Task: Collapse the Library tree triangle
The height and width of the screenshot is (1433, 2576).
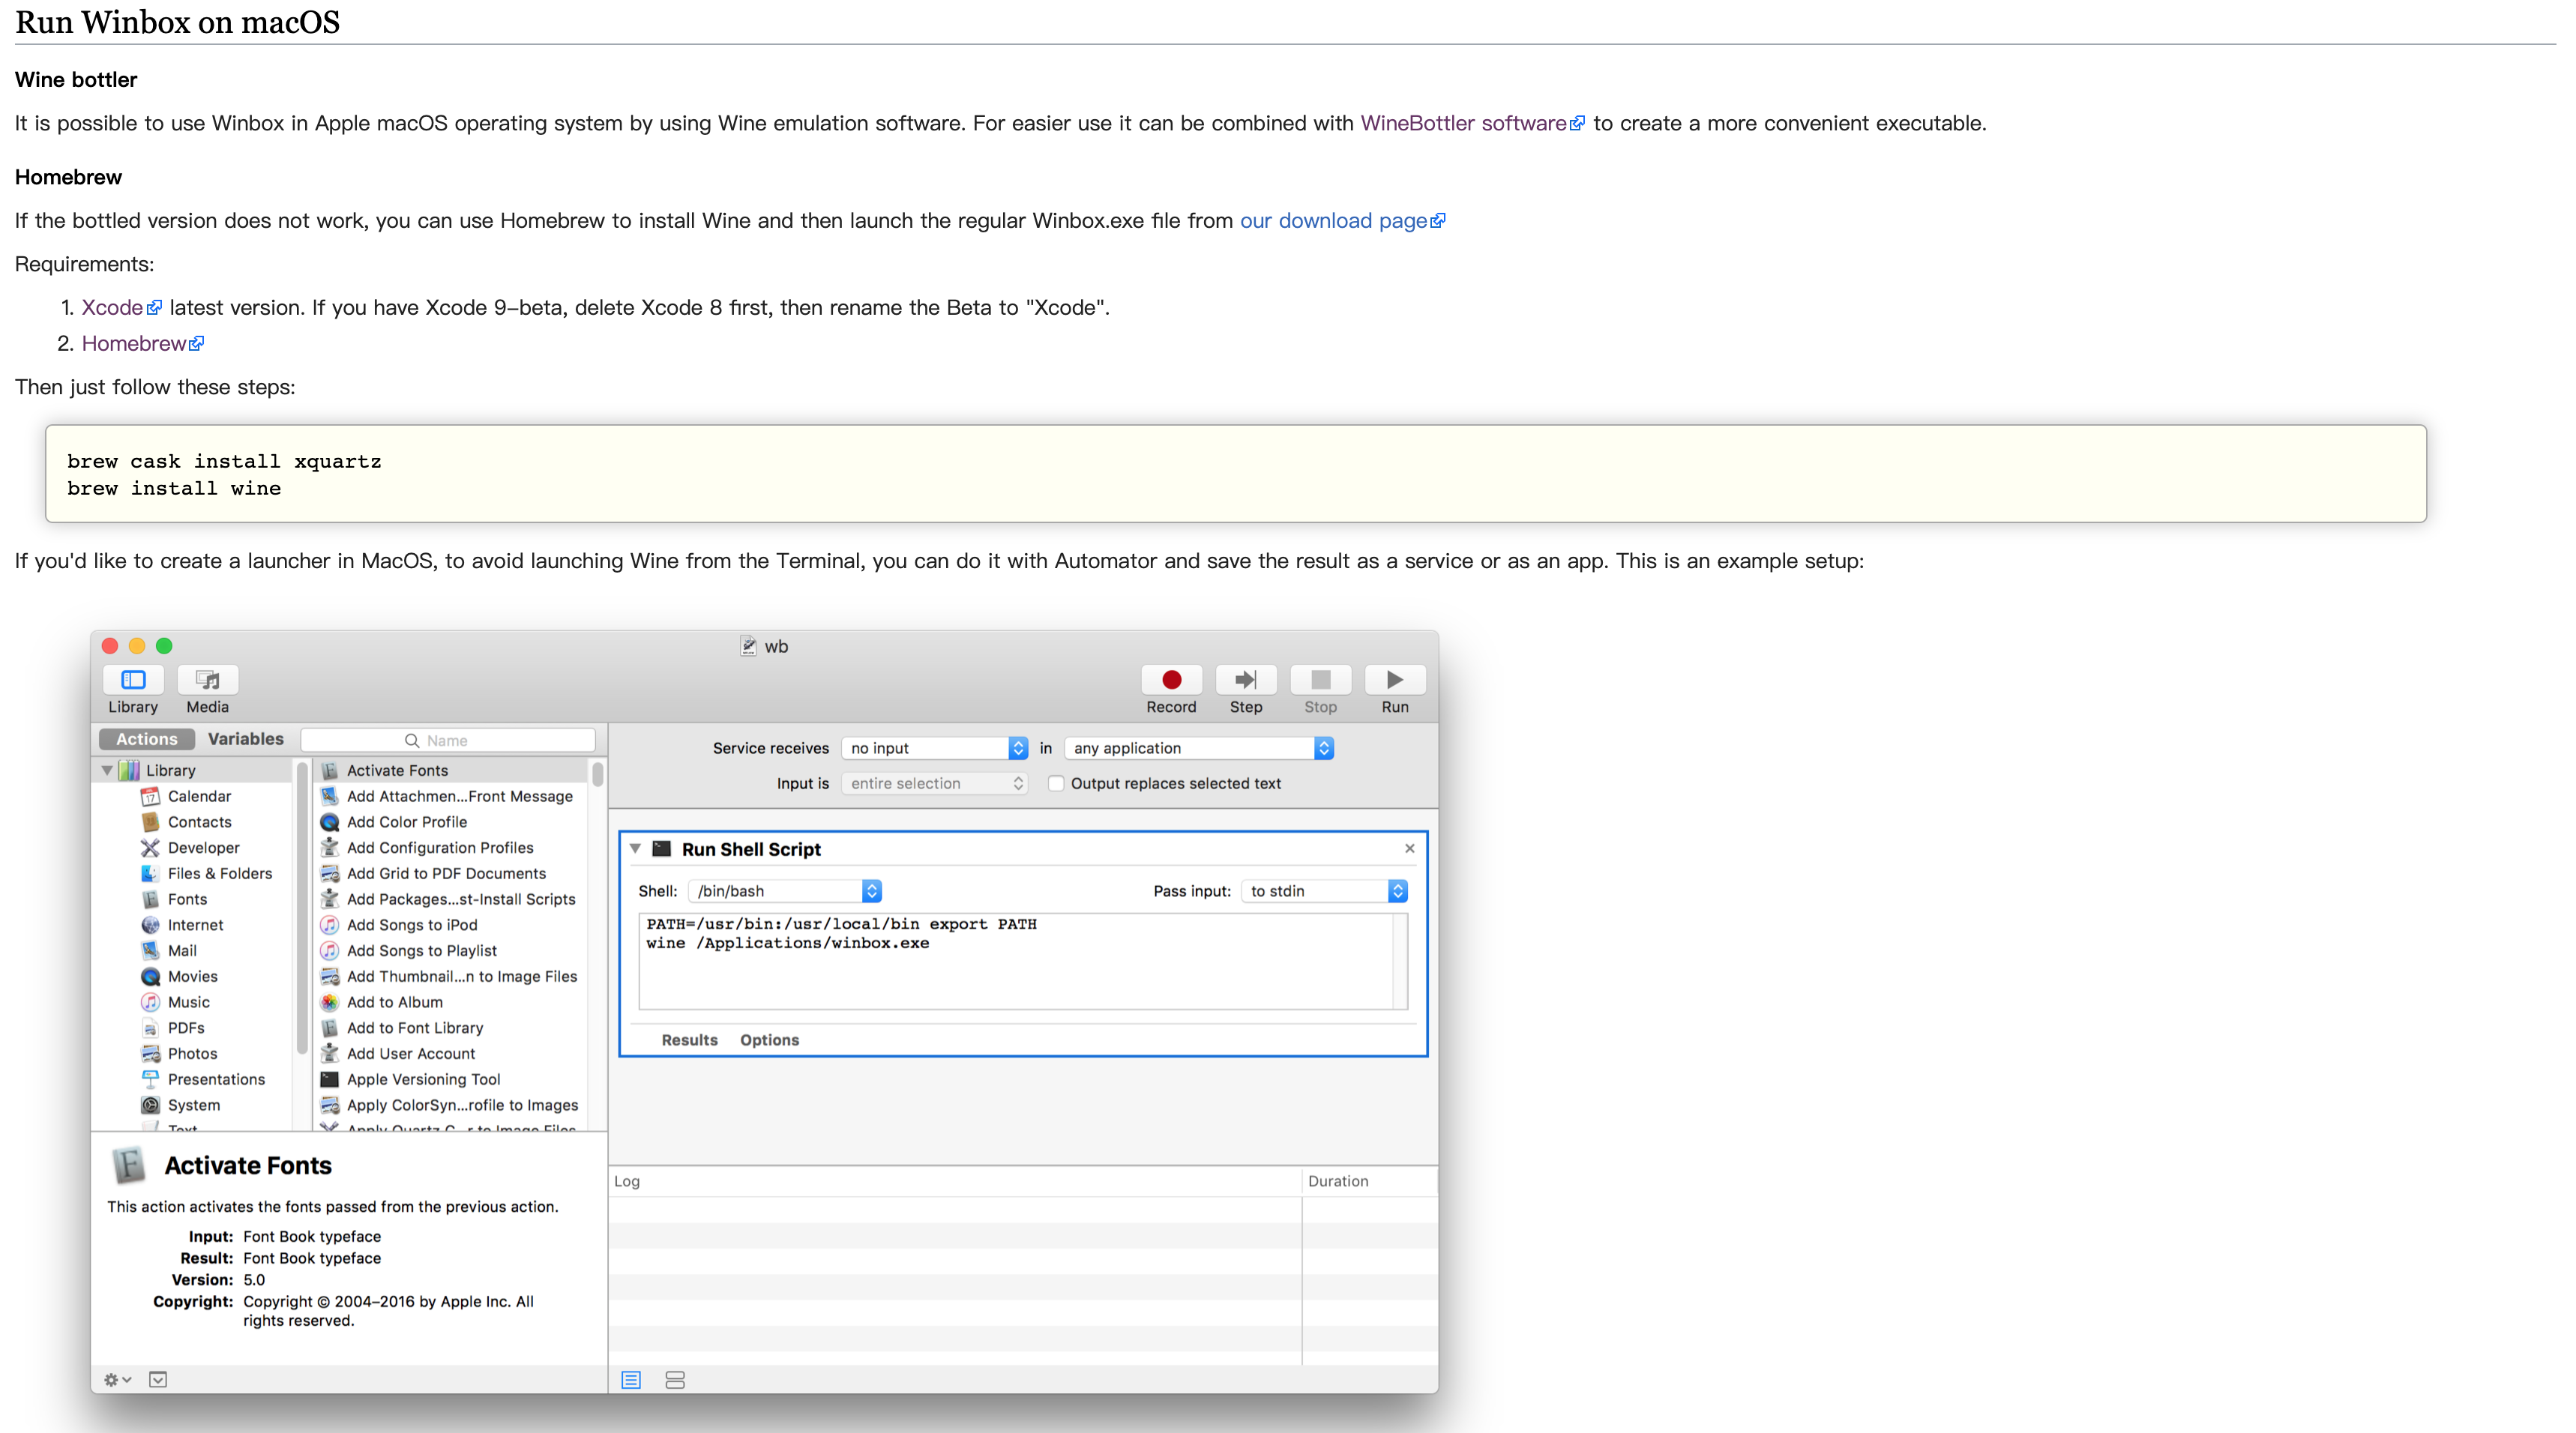Action: click(107, 770)
